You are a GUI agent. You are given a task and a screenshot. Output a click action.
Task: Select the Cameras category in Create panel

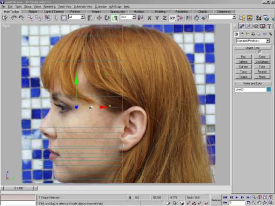point(253,34)
